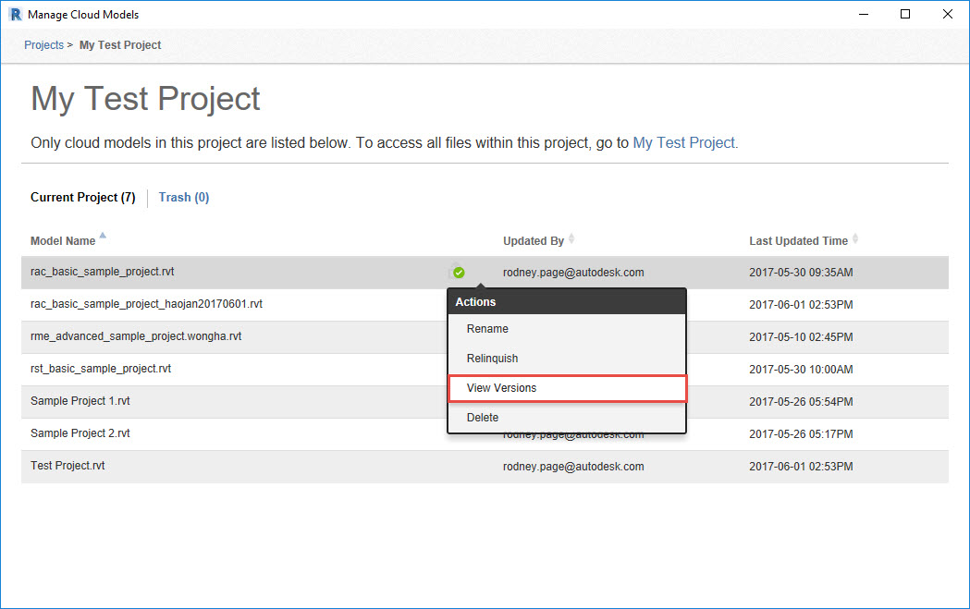Image resolution: width=970 pixels, height=609 pixels.
Task: Open the Projects breadcrumb link
Action: (x=43, y=44)
